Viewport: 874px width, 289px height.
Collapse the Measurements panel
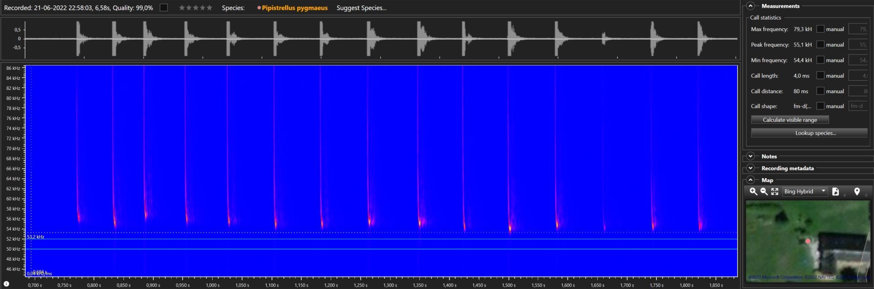point(751,6)
